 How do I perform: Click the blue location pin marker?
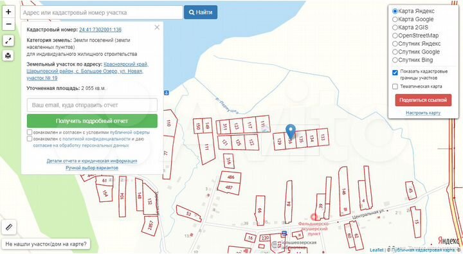(291, 131)
